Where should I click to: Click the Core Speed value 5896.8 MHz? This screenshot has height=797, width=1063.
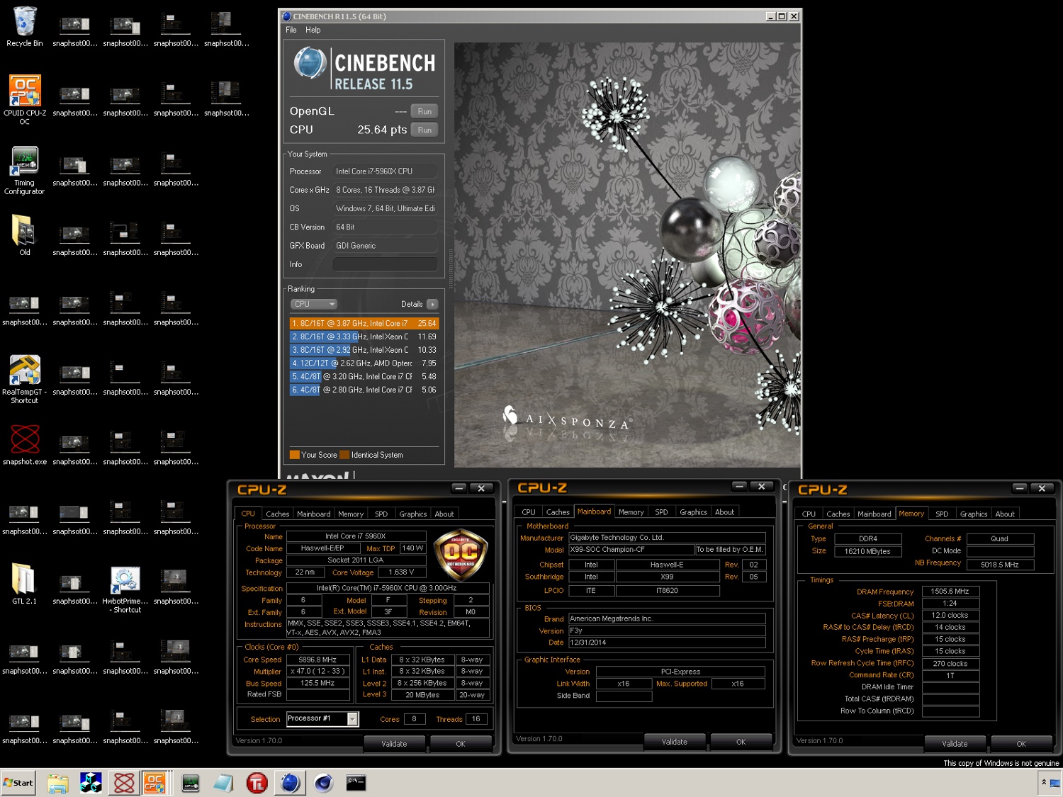tap(317, 660)
